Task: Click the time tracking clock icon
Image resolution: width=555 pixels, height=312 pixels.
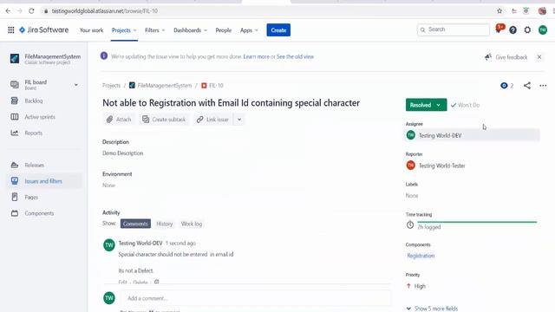Action: pyautogui.click(x=410, y=224)
